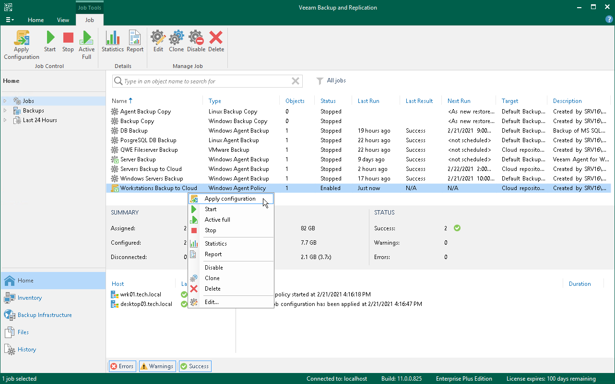The width and height of the screenshot is (615, 384).
Task: Run Active Full from the ribbon
Action: (x=86, y=38)
